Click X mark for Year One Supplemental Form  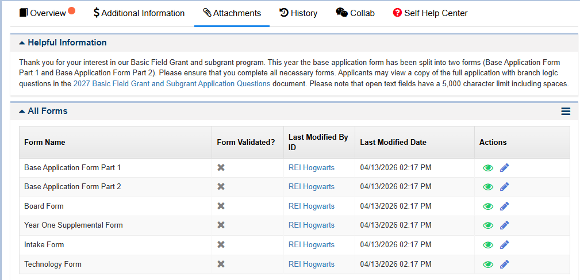[x=221, y=225]
